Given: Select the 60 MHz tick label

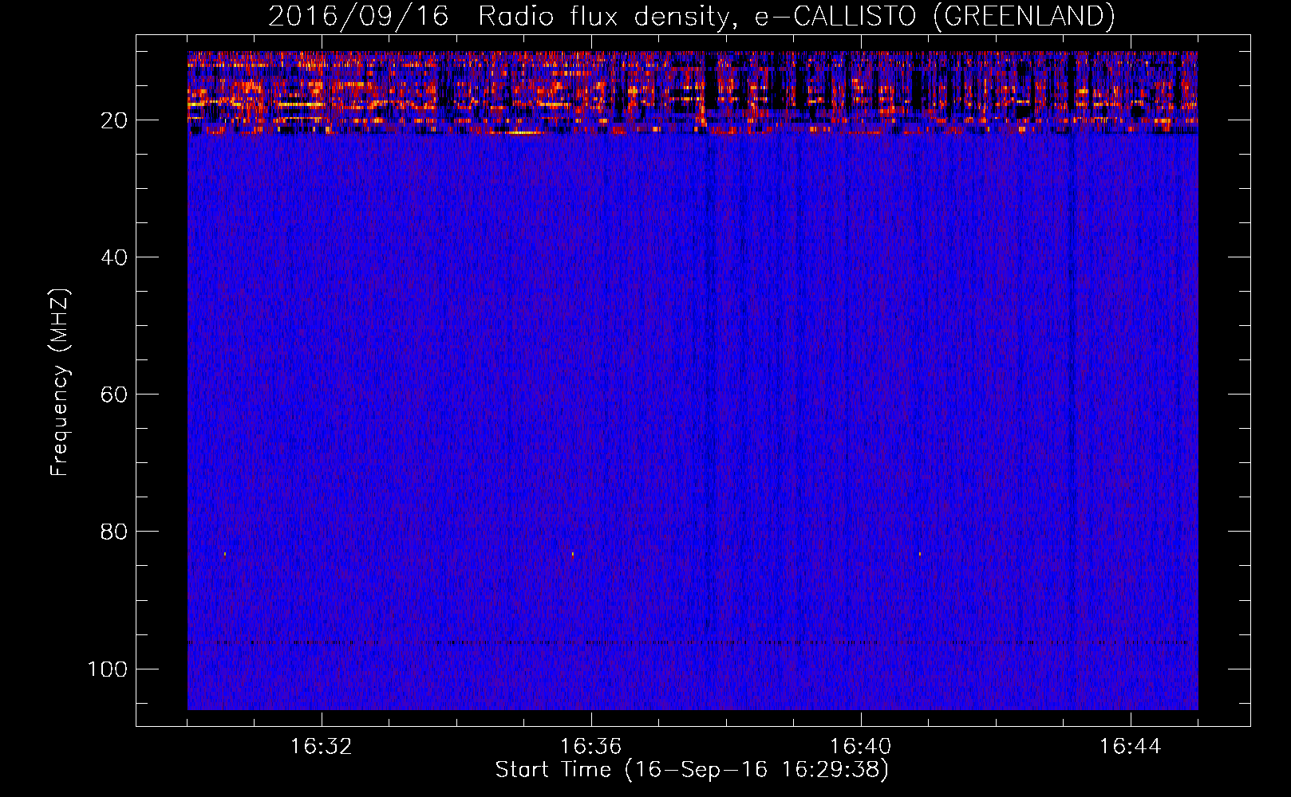Looking at the screenshot, I should coord(114,395).
